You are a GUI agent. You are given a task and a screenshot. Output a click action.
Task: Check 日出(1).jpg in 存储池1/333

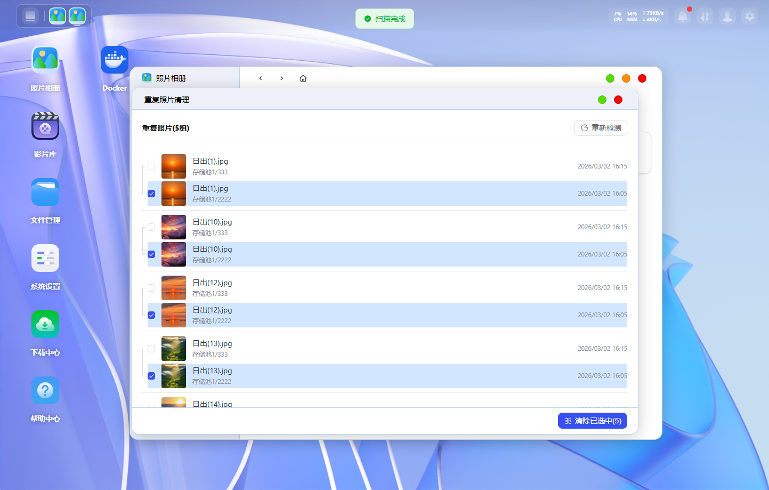pyautogui.click(x=151, y=166)
